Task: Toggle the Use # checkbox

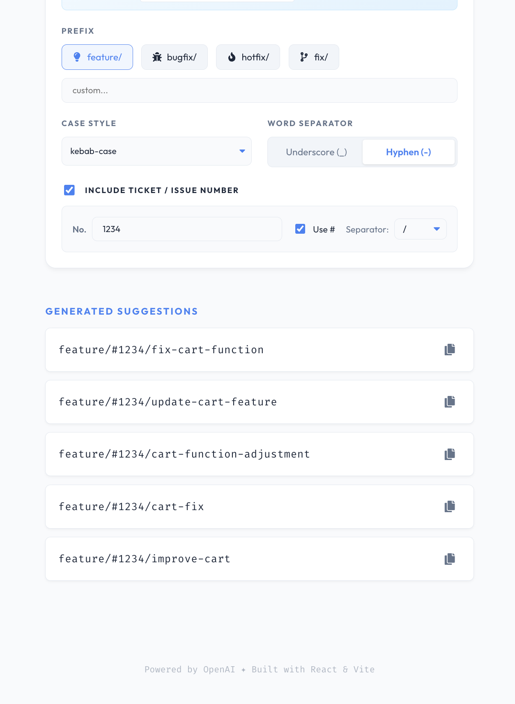Action: click(x=300, y=229)
